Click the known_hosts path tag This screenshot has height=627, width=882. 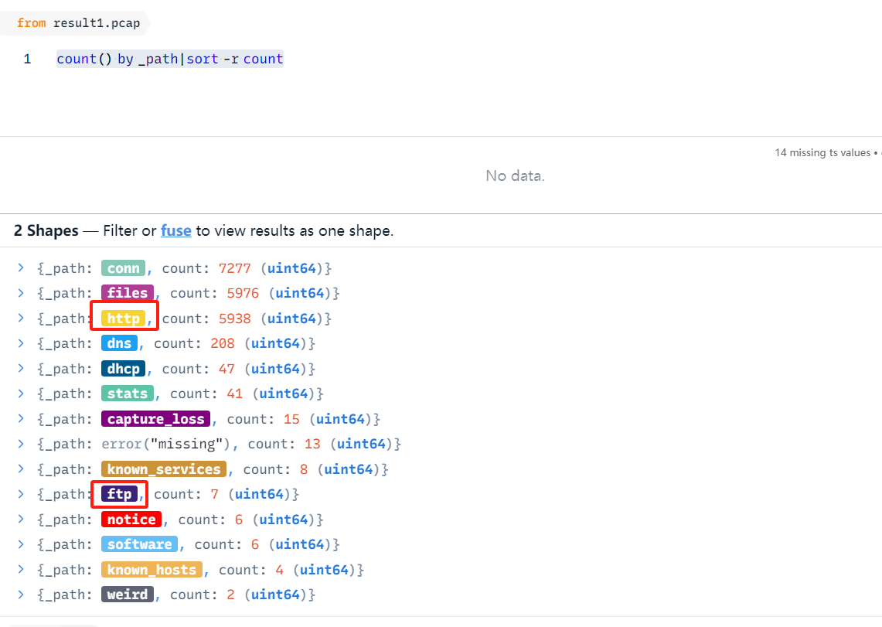point(152,570)
